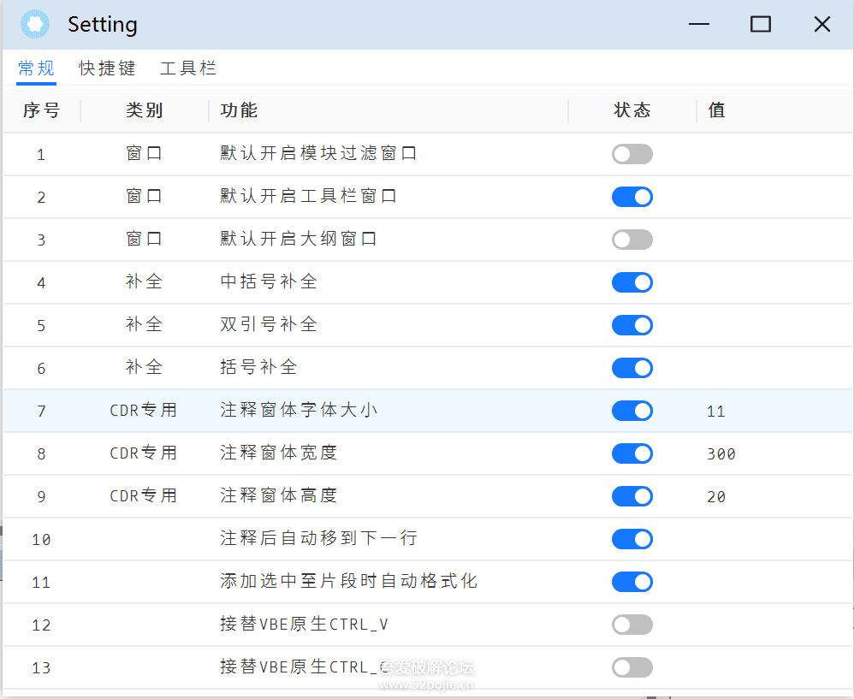Image resolution: width=854 pixels, height=699 pixels.
Task: Toggle off 中括号补全 switch
Action: tap(632, 282)
